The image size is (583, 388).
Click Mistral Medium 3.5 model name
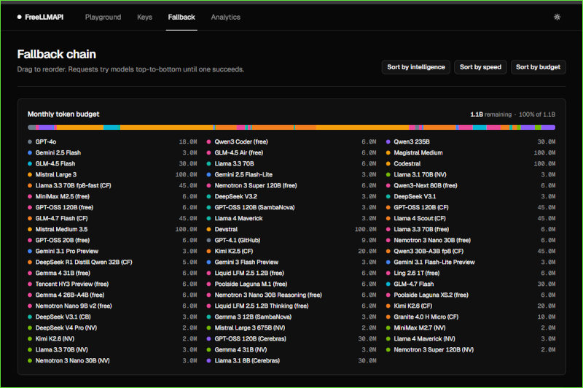point(61,229)
